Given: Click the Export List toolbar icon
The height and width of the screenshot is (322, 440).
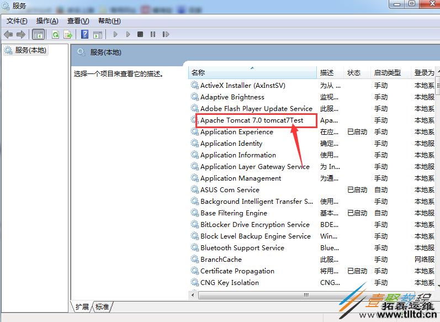Looking at the screenshot, I should [68, 34].
